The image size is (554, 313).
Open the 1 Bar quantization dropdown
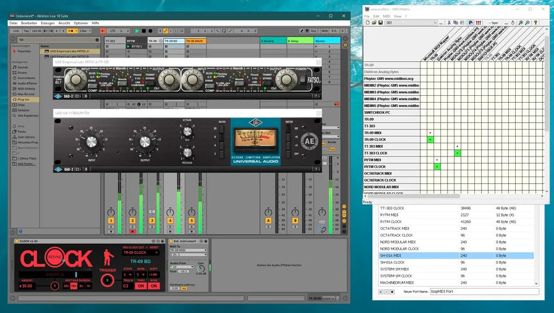tap(85, 31)
